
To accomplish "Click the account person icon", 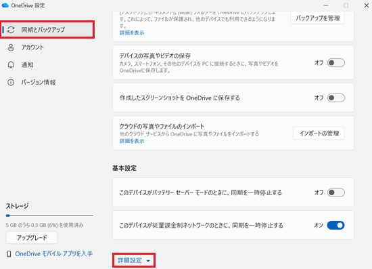I will [11, 47].
